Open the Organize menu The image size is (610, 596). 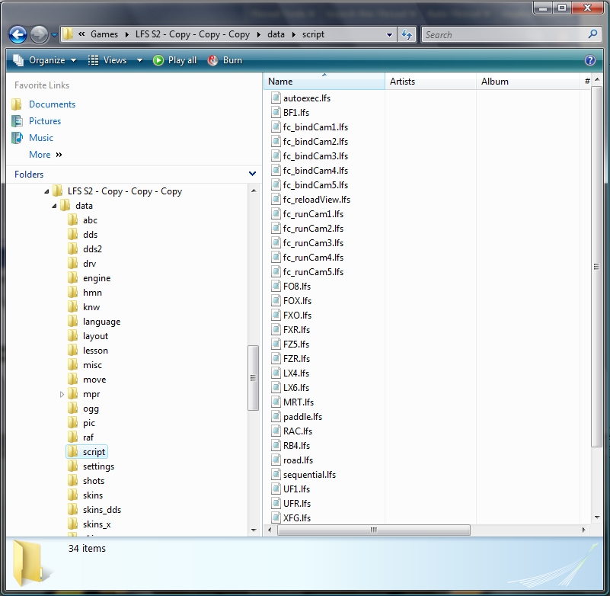tap(45, 60)
